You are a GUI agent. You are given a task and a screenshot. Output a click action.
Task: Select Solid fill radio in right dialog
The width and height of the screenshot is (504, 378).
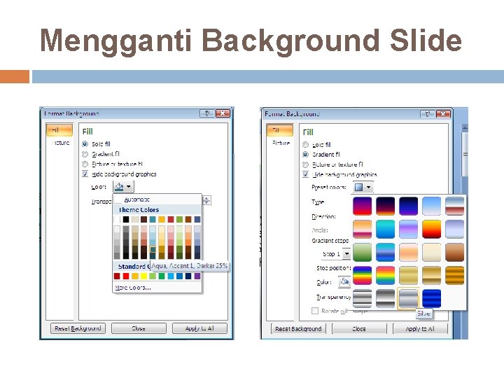coord(305,145)
